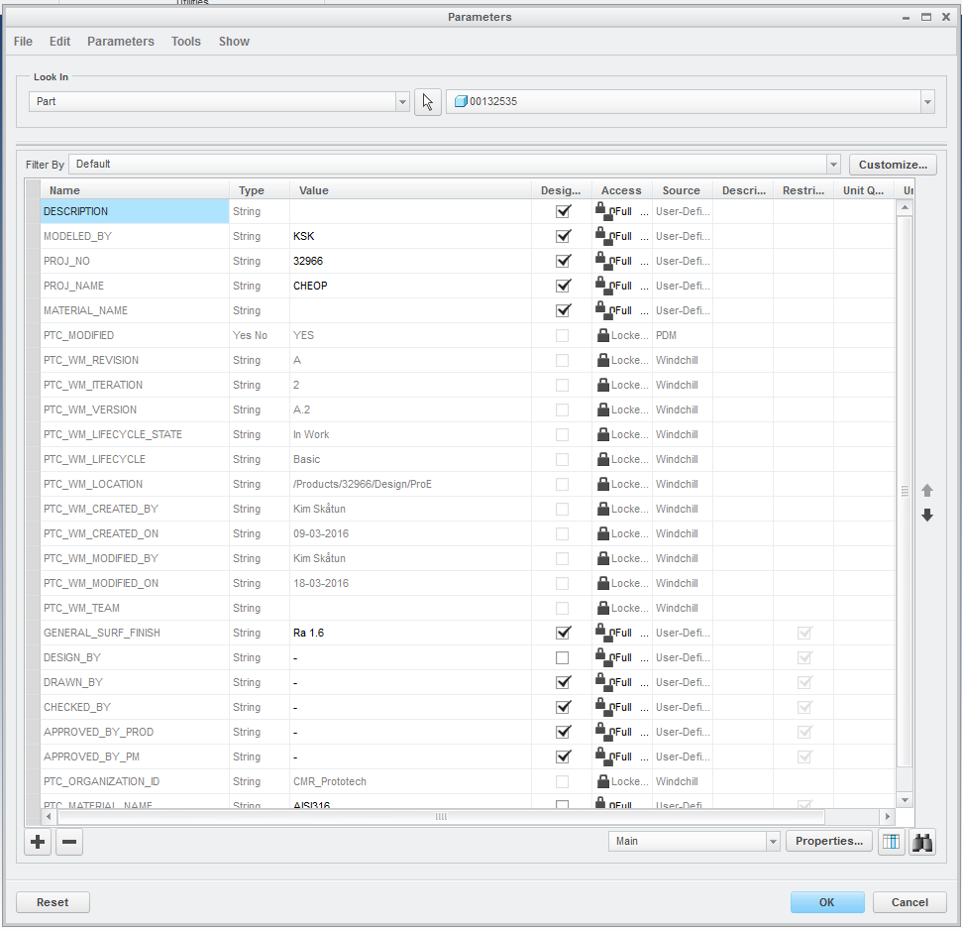Click the Customize... button
The height and width of the screenshot is (930, 962).
click(x=893, y=165)
